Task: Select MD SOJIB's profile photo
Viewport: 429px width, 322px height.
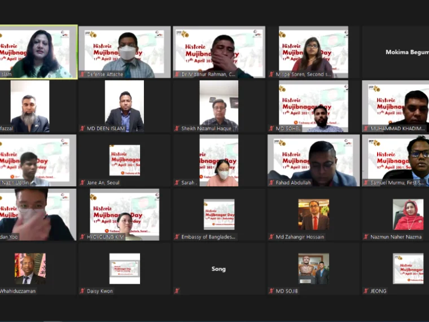Action: [313, 268]
